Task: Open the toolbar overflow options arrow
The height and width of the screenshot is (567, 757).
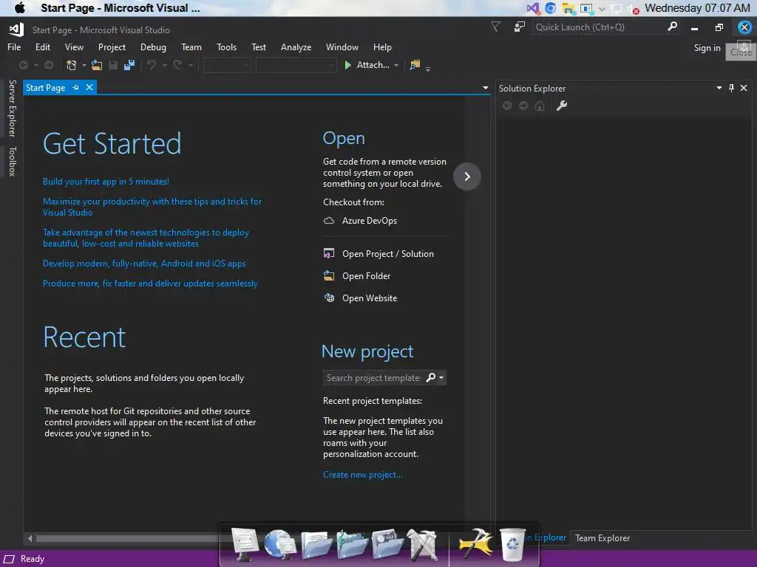Action: 428,69
